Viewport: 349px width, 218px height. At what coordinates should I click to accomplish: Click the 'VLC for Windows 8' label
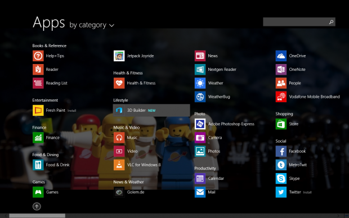point(144,165)
